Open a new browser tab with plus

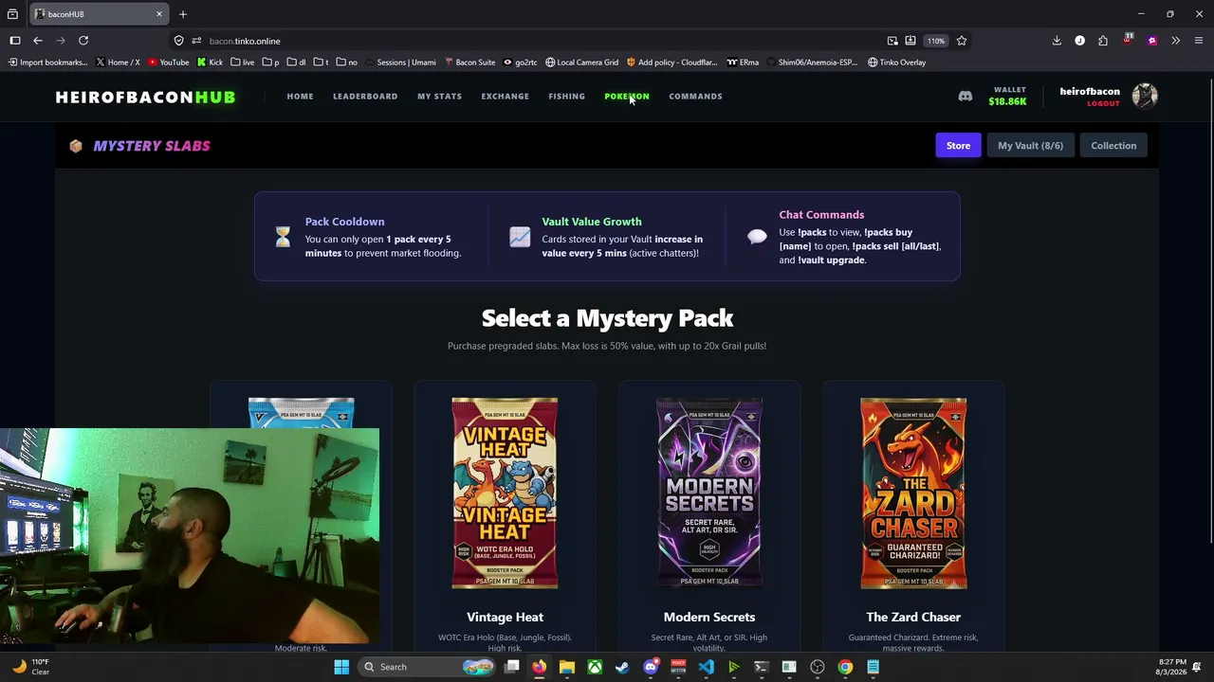(x=183, y=14)
